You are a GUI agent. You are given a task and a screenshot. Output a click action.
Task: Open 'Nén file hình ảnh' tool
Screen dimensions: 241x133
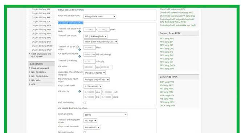click(x=39, y=76)
